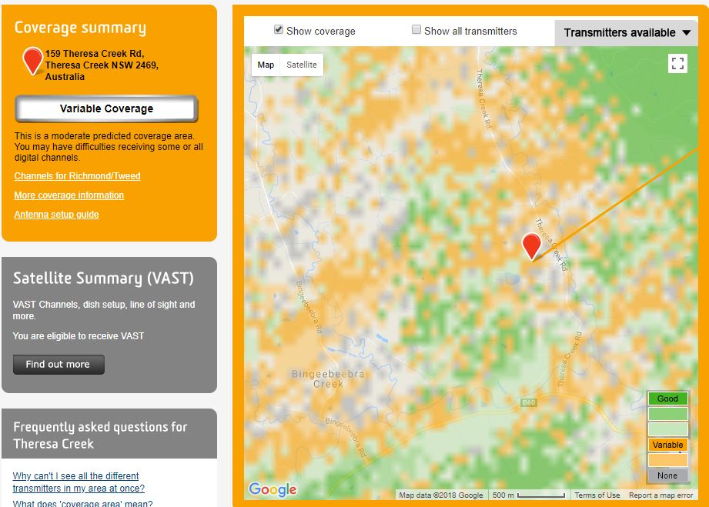Click the B60 road marker on map
This screenshot has height=507, width=709.
[x=529, y=402]
